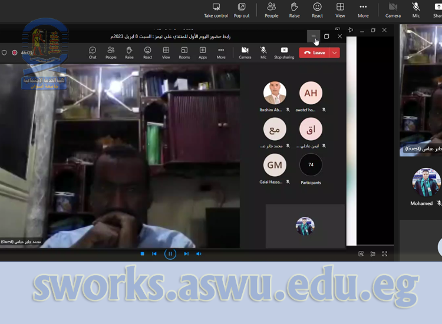Toggle the Mic in the inner meeting toolbar

point(263,52)
